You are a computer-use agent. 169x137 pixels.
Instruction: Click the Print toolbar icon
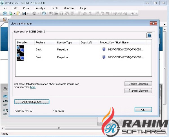click(34, 14)
